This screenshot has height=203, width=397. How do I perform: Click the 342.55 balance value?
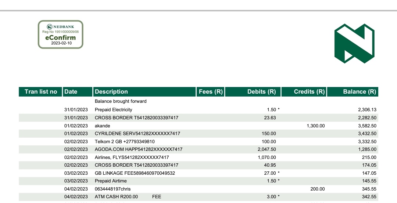(369, 197)
